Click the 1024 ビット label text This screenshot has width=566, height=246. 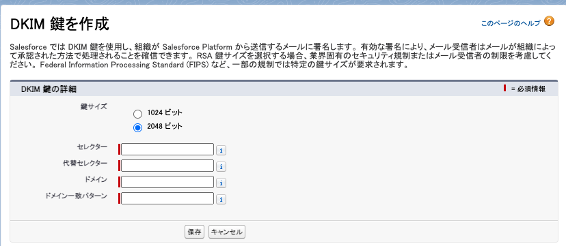click(x=165, y=112)
